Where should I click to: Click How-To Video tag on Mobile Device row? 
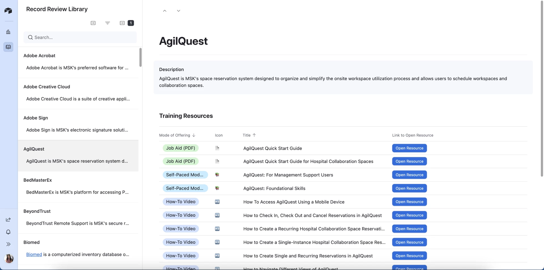(x=180, y=202)
